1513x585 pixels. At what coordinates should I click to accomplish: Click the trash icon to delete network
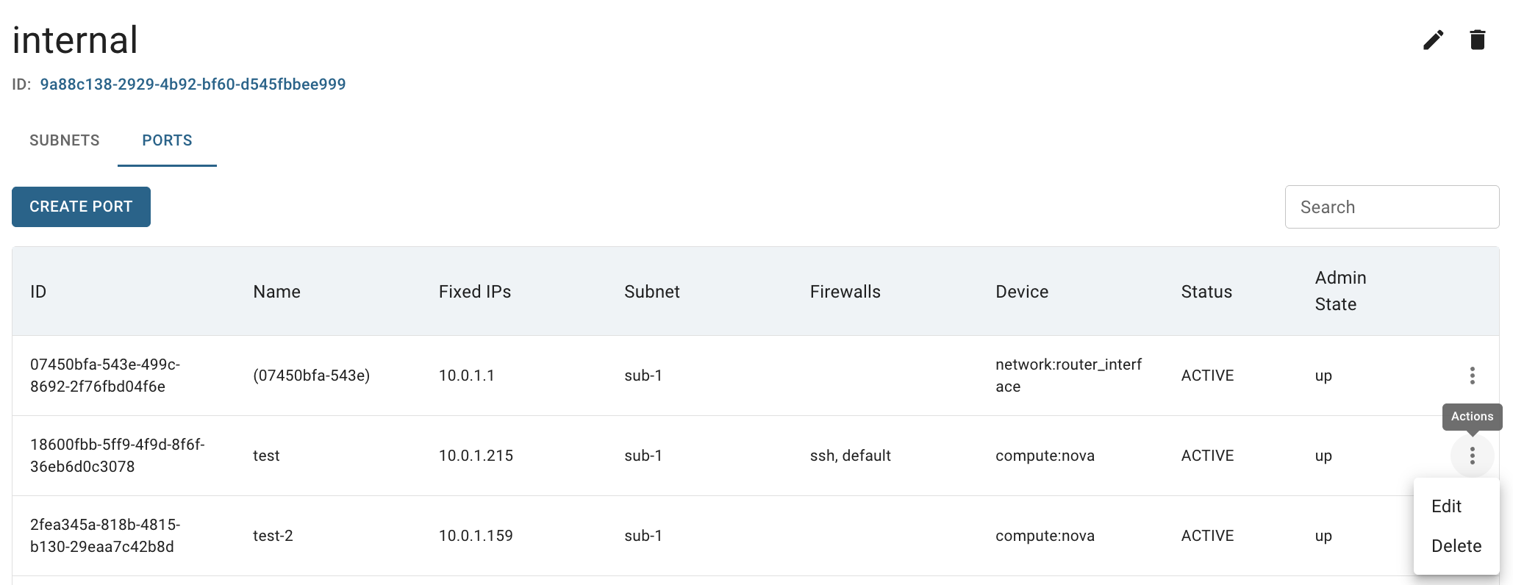[x=1477, y=40]
